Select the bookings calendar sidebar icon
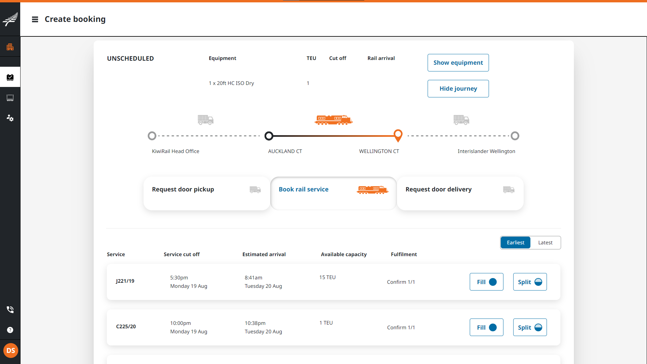647x364 pixels. (10, 77)
